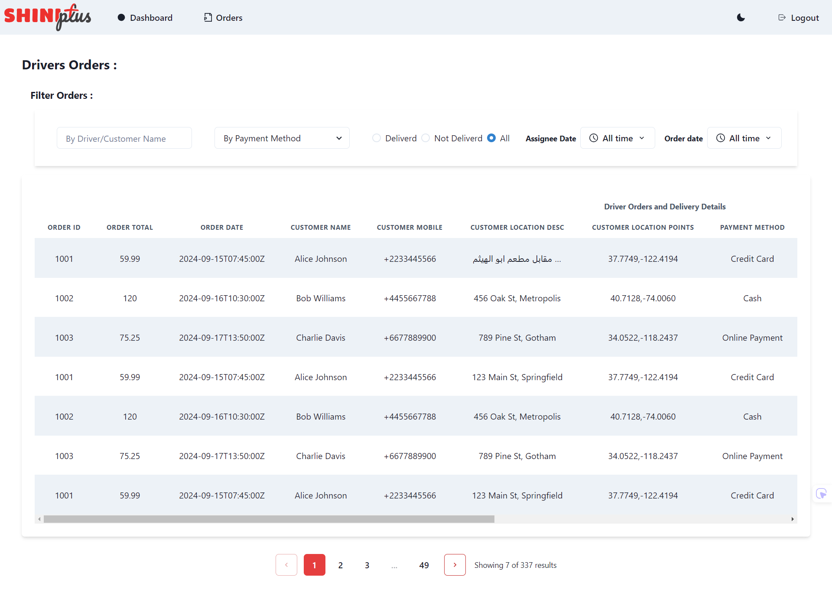Go to page 2
This screenshot has height=606, width=832.
click(x=341, y=565)
